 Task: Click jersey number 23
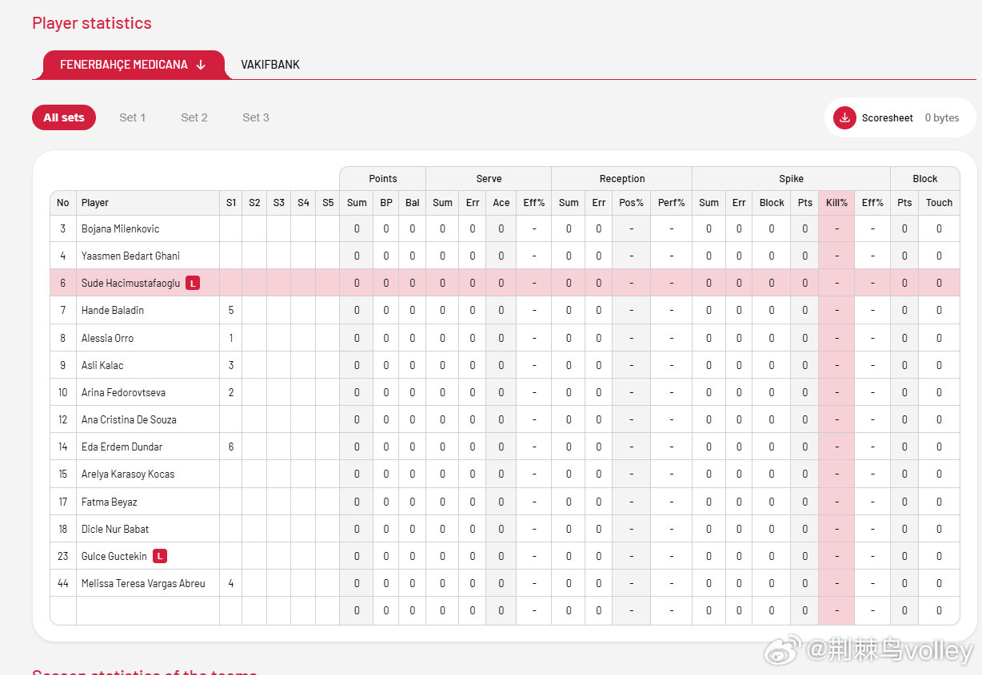pyautogui.click(x=63, y=556)
